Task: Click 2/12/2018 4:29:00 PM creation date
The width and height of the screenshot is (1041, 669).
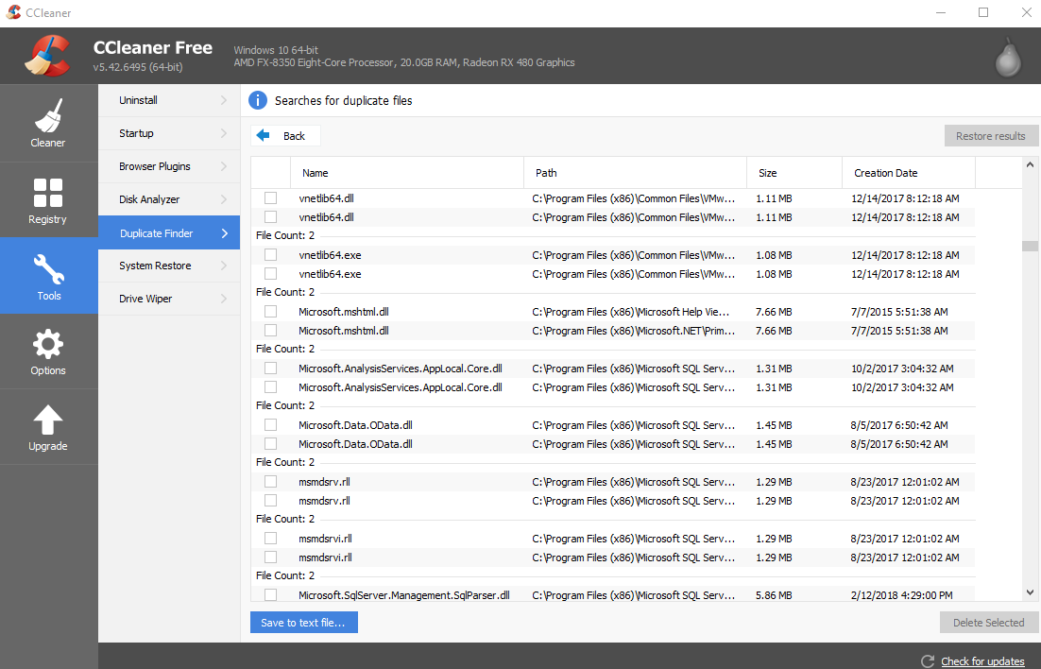Action: 901,595
